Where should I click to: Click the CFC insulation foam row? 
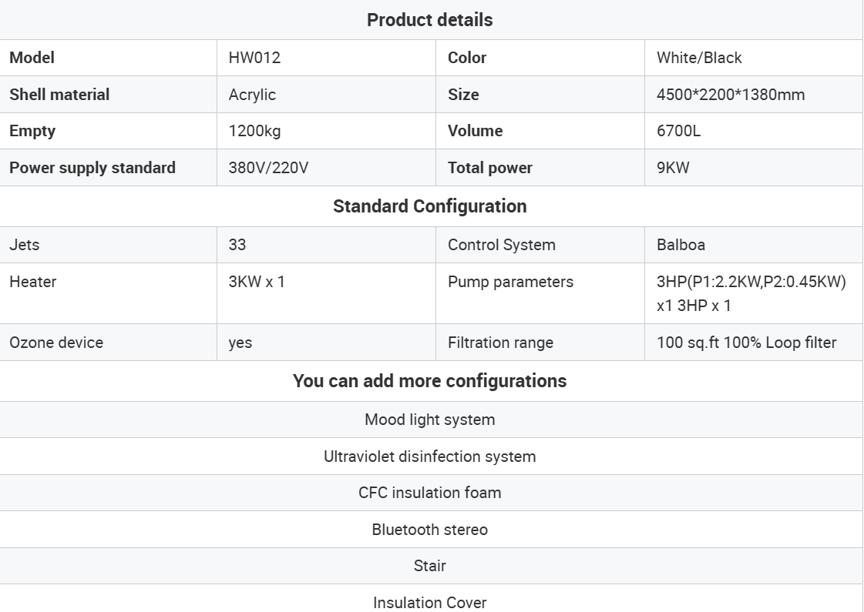pos(429,493)
